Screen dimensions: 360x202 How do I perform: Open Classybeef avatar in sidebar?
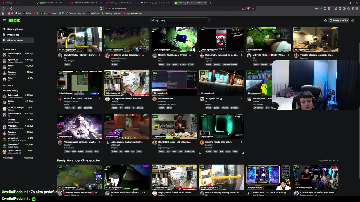(x=4, y=145)
